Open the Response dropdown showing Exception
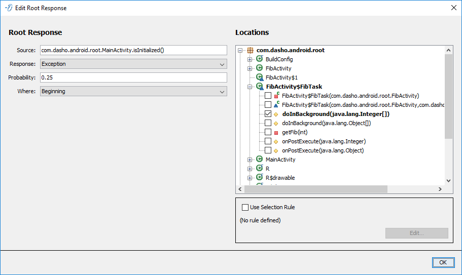Image resolution: width=462 pixels, height=275 pixels. point(133,64)
